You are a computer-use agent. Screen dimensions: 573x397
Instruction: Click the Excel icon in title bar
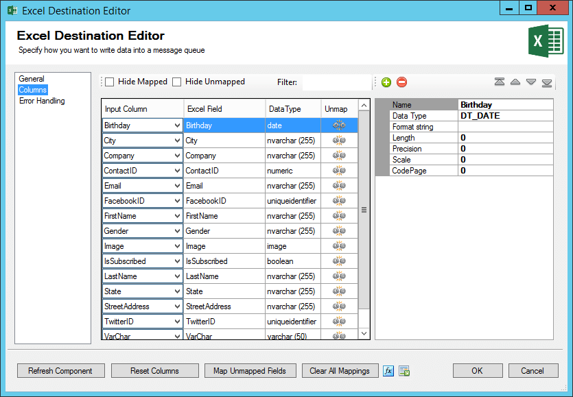point(12,10)
